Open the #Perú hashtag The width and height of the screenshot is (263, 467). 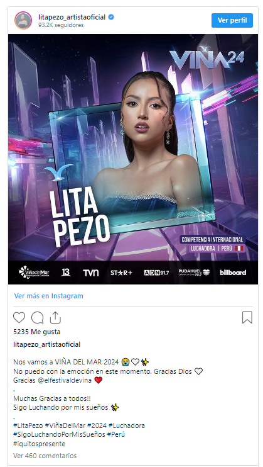tap(116, 434)
